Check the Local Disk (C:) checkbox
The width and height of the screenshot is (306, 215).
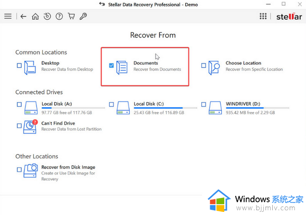(x=111, y=105)
